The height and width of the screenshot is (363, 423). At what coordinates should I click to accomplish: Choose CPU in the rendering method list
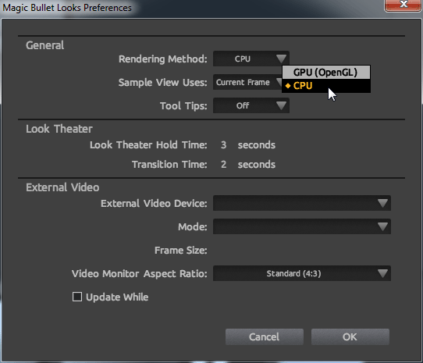point(326,86)
